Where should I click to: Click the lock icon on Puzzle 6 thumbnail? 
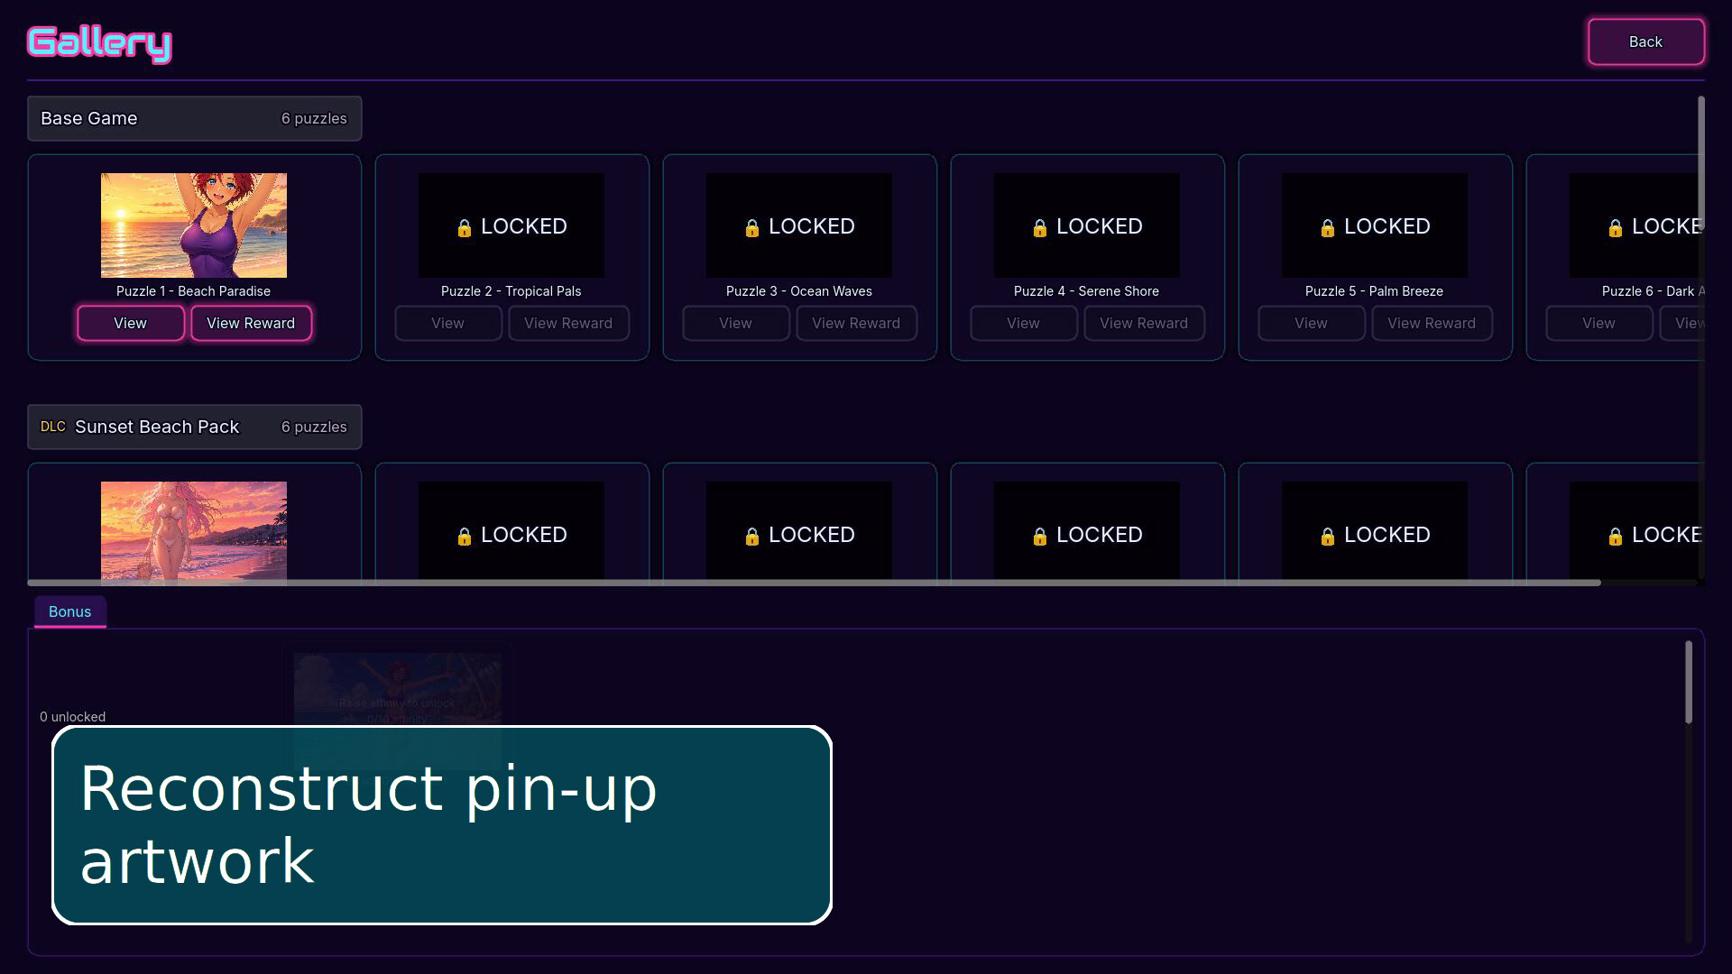coord(1616,228)
